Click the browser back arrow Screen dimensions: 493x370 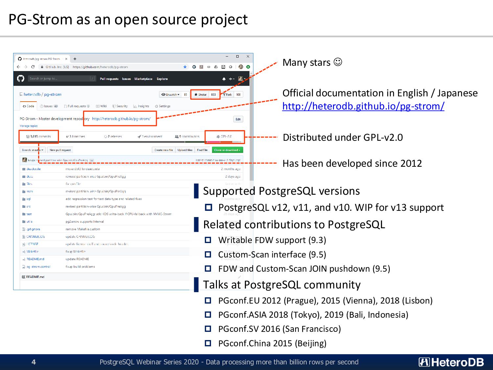pyautogui.click(x=19, y=67)
